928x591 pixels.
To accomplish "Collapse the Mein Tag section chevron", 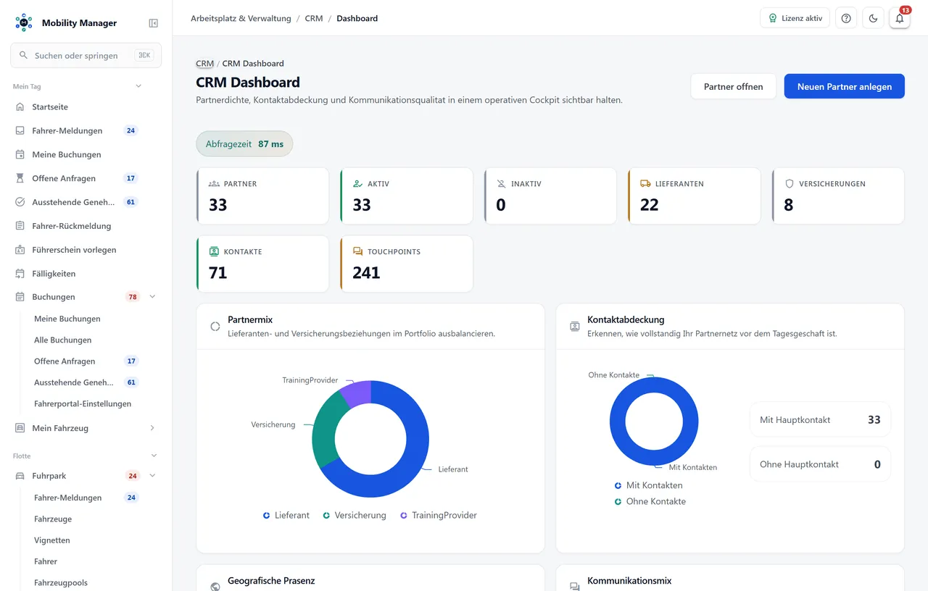I will [x=138, y=86].
